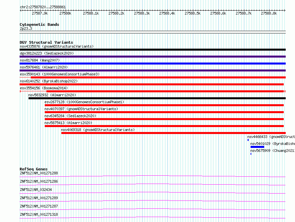
Task: Click the left arrow of the ruler
Action: point(21,10)
